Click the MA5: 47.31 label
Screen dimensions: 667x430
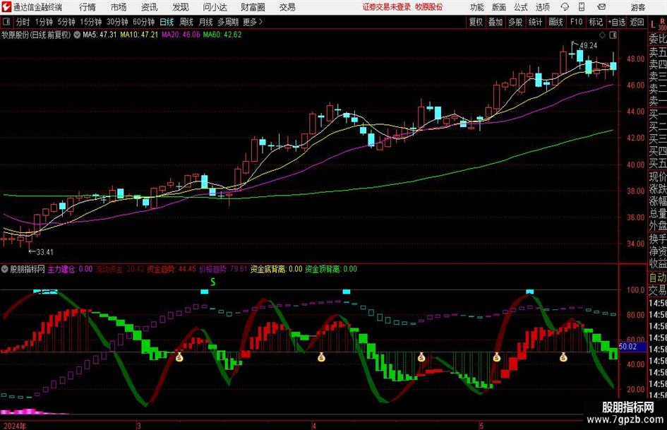click(100, 35)
